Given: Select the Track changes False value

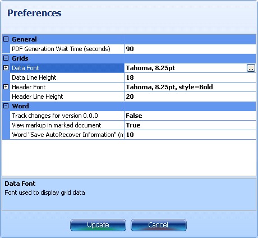Looking at the screenshot, I should coord(190,116).
